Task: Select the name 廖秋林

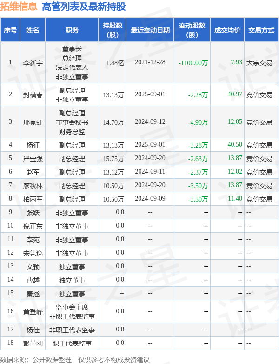Action: [33, 185]
